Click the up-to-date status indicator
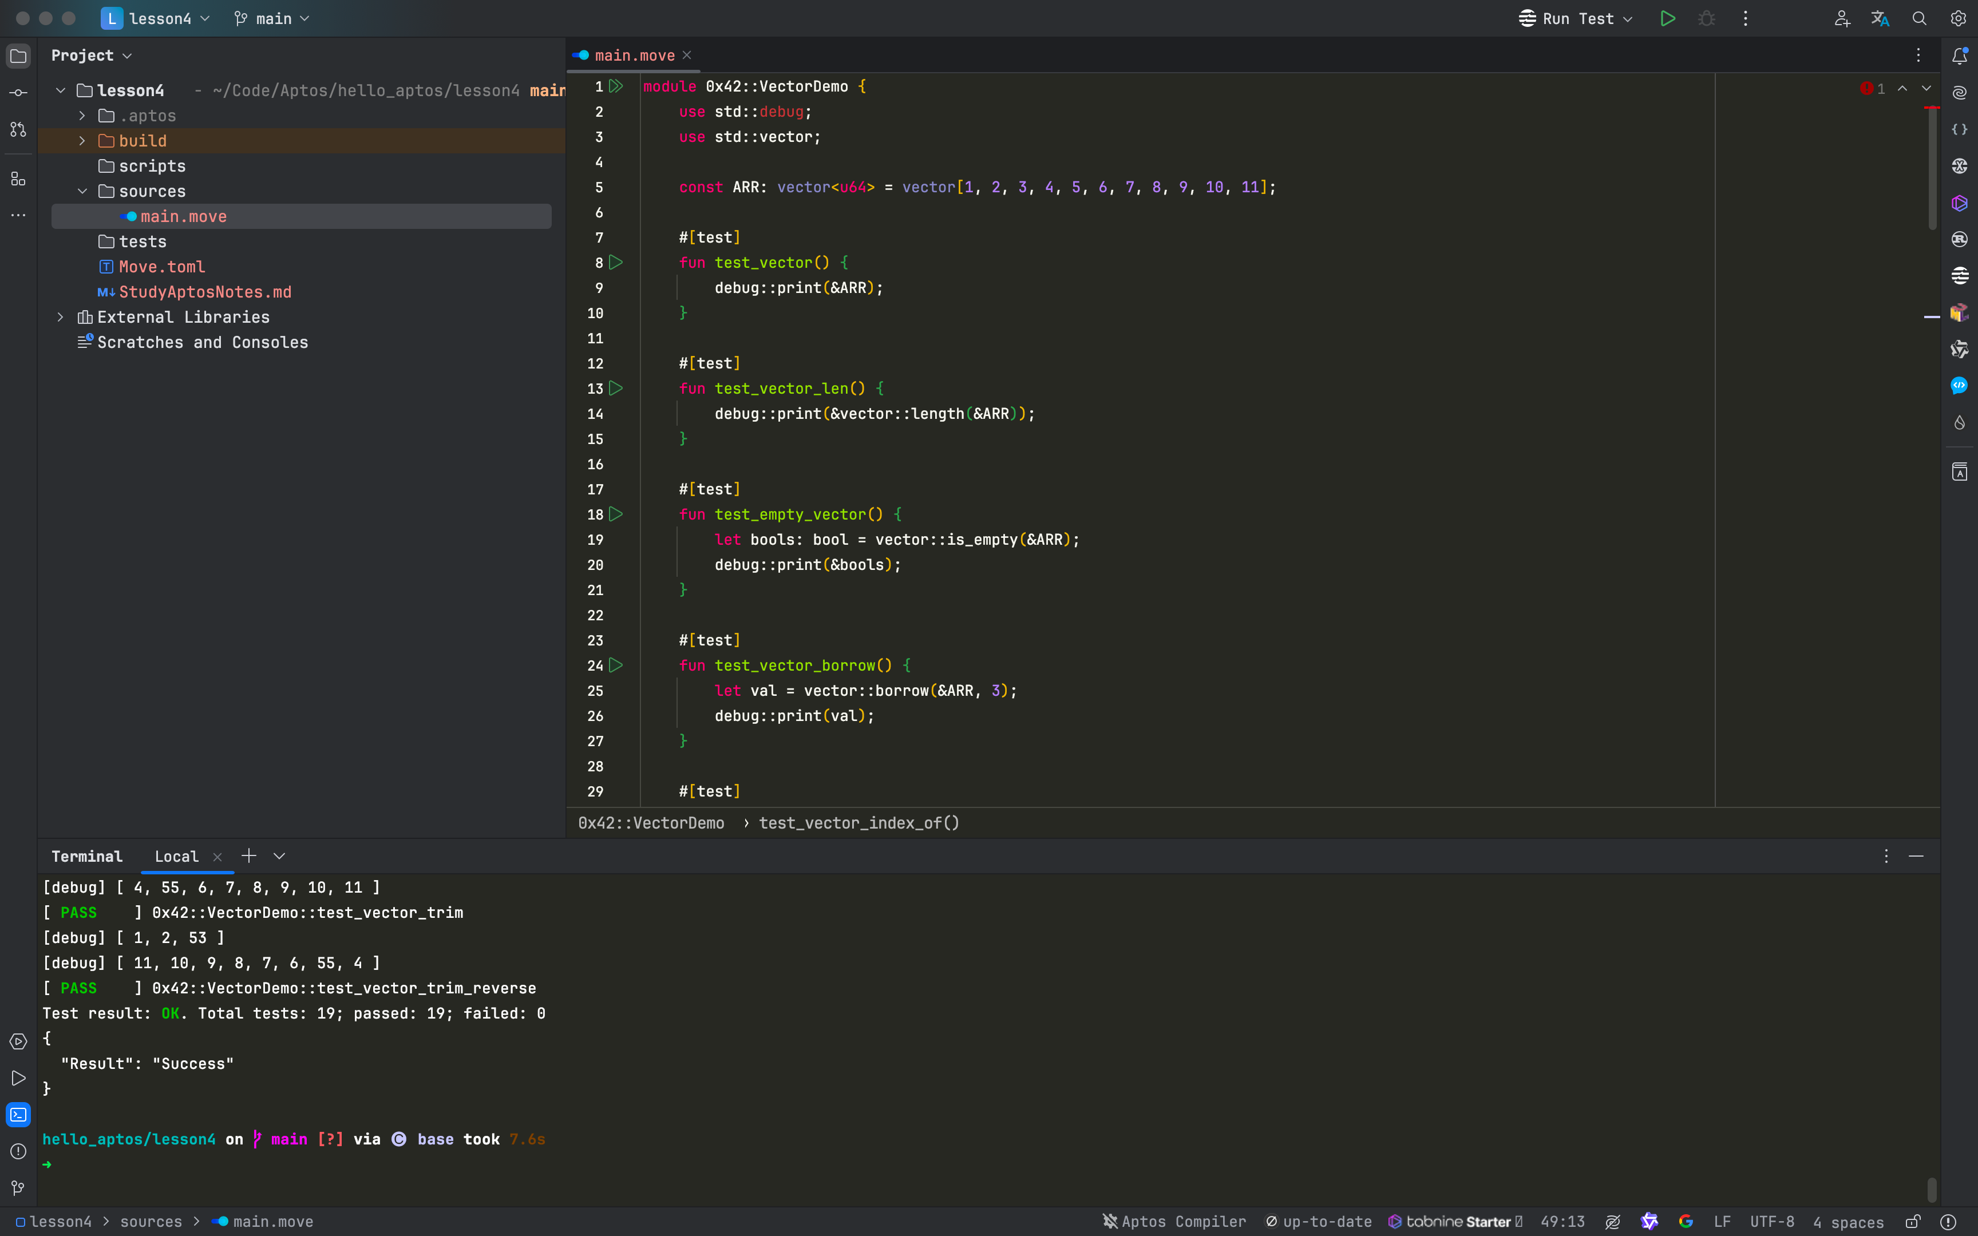The height and width of the screenshot is (1236, 1978). click(x=1319, y=1221)
